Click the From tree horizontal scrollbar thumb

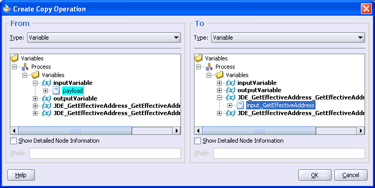pyautogui.click(x=75, y=131)
